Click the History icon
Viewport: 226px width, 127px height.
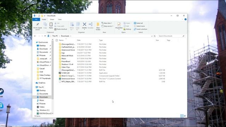124,29
